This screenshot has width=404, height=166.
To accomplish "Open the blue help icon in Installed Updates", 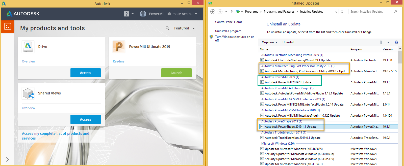I will pyautogui.click(x=396, y=42).
